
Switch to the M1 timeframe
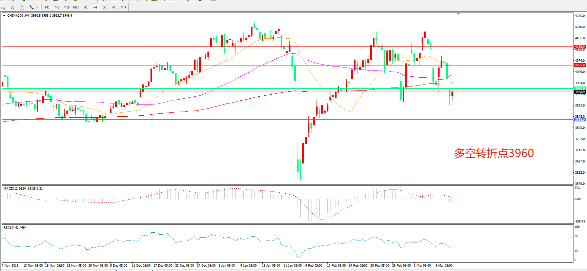(x=47, y=7)
